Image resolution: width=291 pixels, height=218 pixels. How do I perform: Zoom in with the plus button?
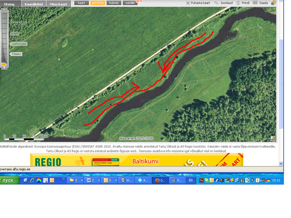[x=4, y=68]
